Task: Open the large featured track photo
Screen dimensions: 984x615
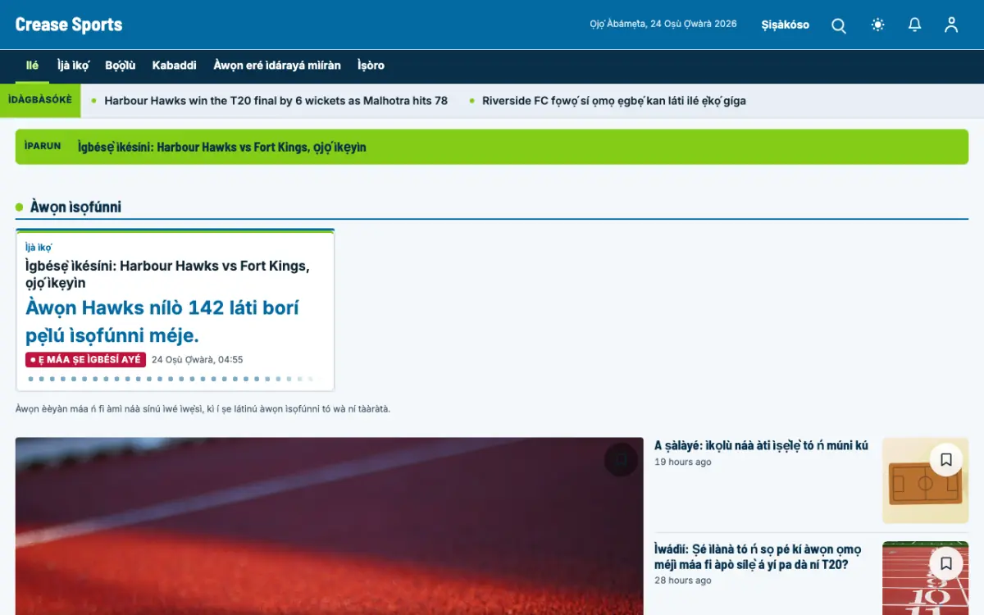Action: click(x=329, y=526)
